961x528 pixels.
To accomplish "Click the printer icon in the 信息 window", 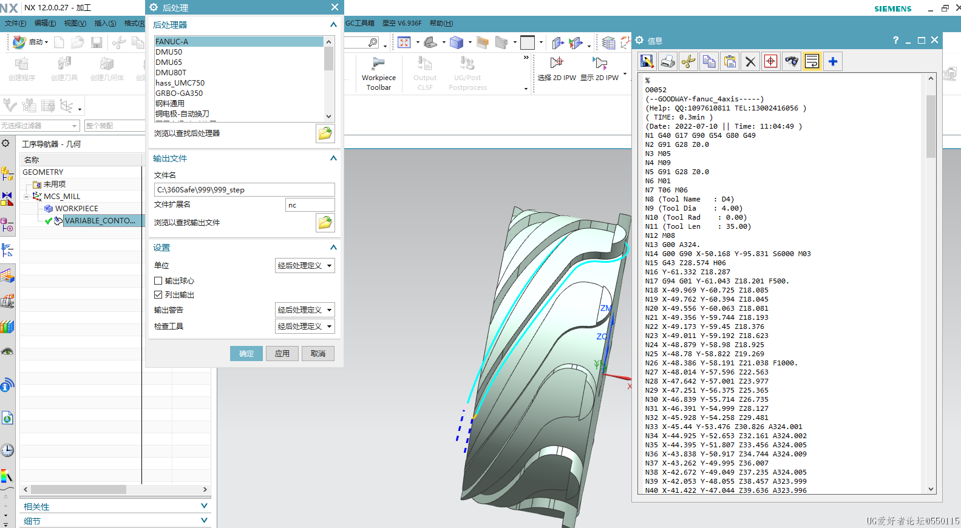I will coord(668,61).
